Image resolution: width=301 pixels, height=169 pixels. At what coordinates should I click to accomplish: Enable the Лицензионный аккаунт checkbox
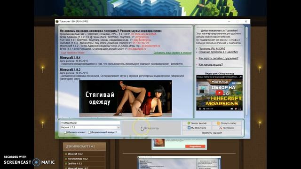[x=89, y=132]
